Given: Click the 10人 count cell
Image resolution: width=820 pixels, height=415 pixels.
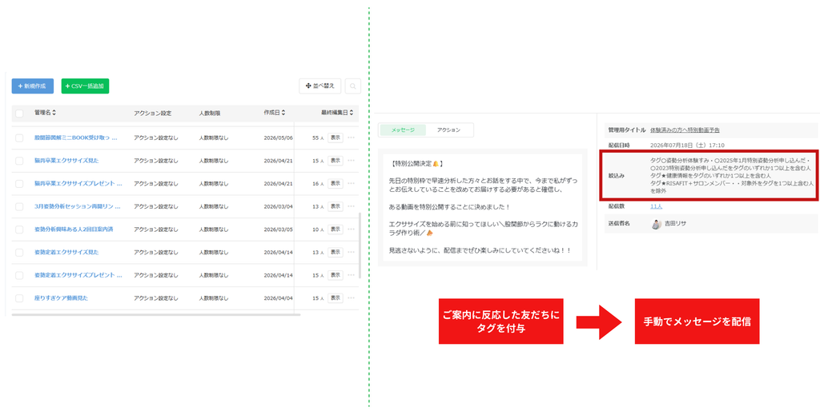Looking at the screenshot, I should [318, 229].
